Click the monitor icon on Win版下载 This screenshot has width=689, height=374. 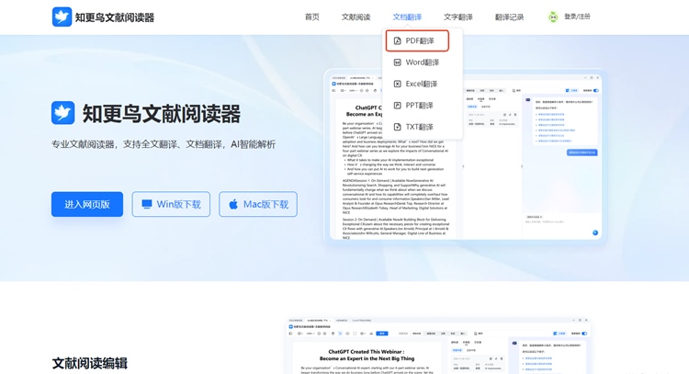(x=147, y=204)
